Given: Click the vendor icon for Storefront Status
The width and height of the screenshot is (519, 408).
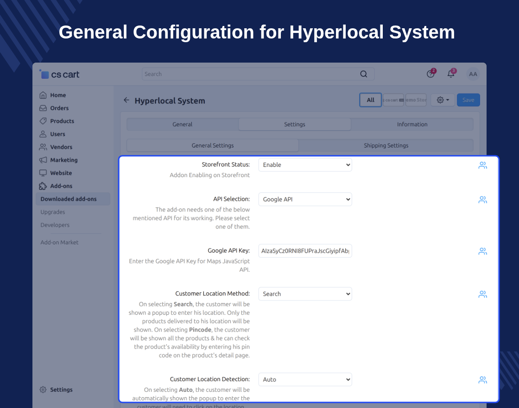Looking at the screenshot, I should coord(482,165).
